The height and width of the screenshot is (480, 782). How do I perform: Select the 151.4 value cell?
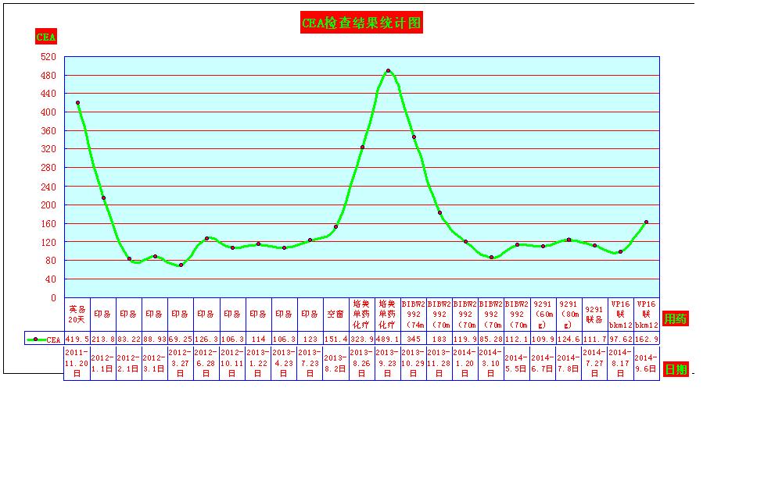click(x=335, y=340)
